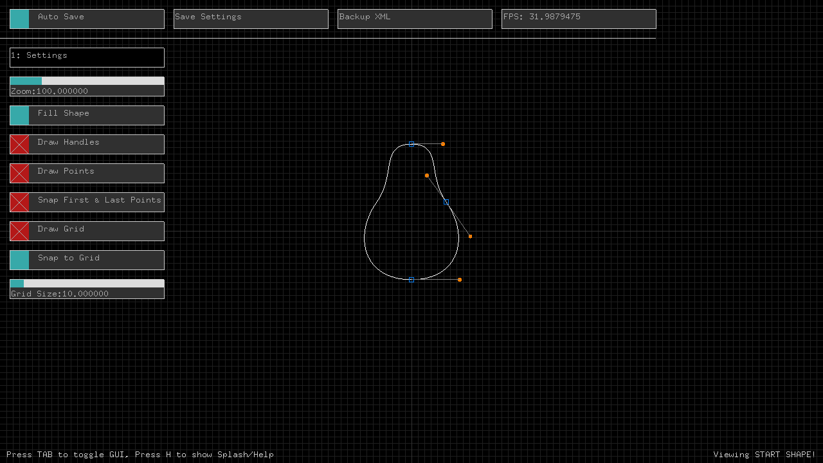Toggle the Draw Points option
The image size is (823, 463).
(20, 174)
